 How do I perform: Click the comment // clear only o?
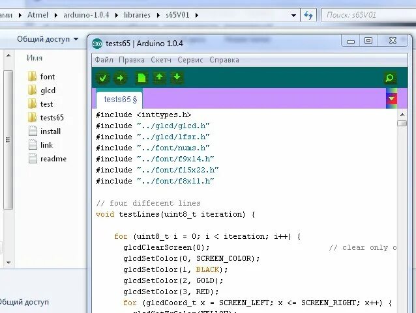coord(363,247)
